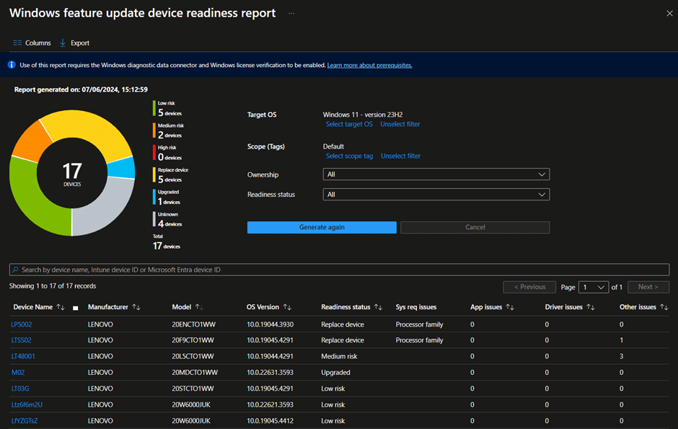Image resolution: width=678 pixels, height=429 pixels.
Task: Open the Columns chooser icon
Action: [17, 43]
